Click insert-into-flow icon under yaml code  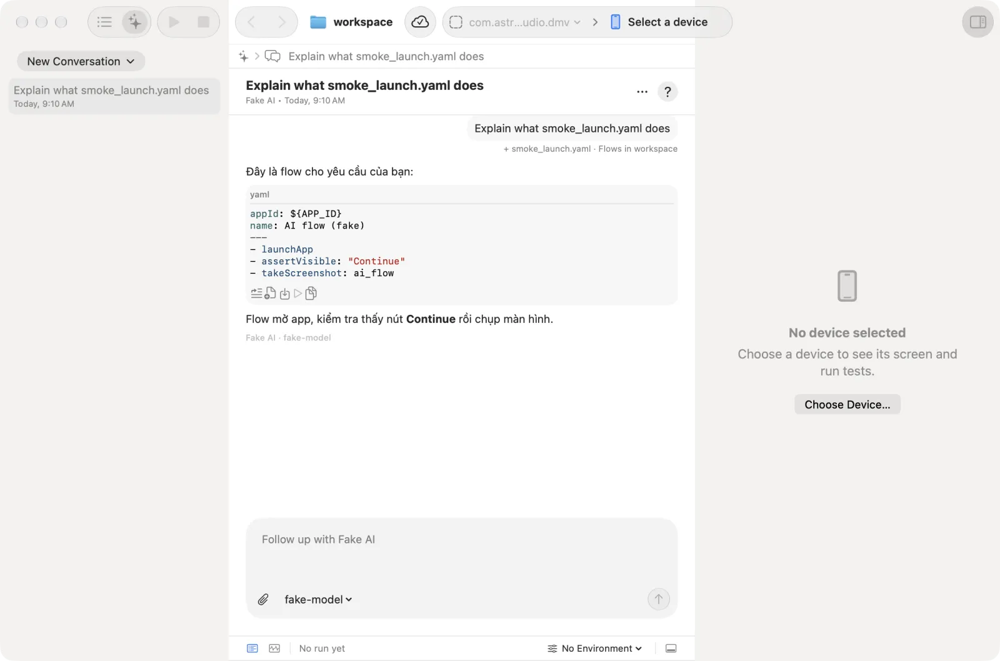coord(256,293)
